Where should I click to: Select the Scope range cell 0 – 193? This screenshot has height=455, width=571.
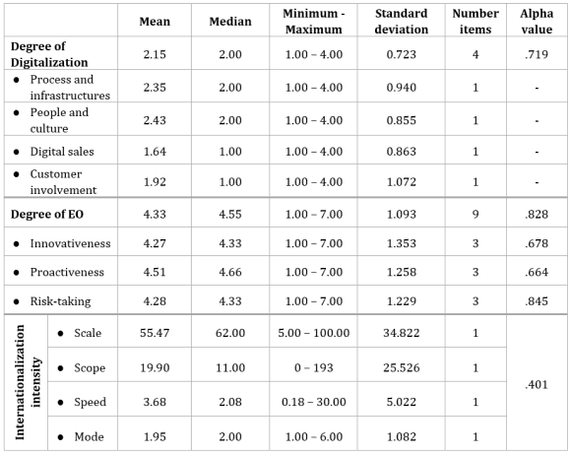(313, 367)
